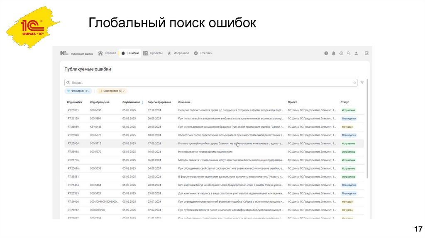Screen dimensions: 425x238
Task: Sort by the Зарегистрирована column header
Action: coord(159,102)
